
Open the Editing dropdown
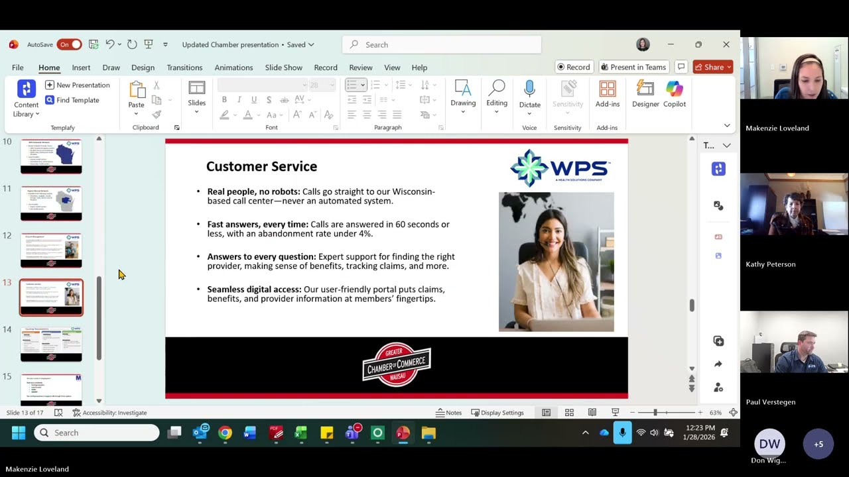click(497, 97)
